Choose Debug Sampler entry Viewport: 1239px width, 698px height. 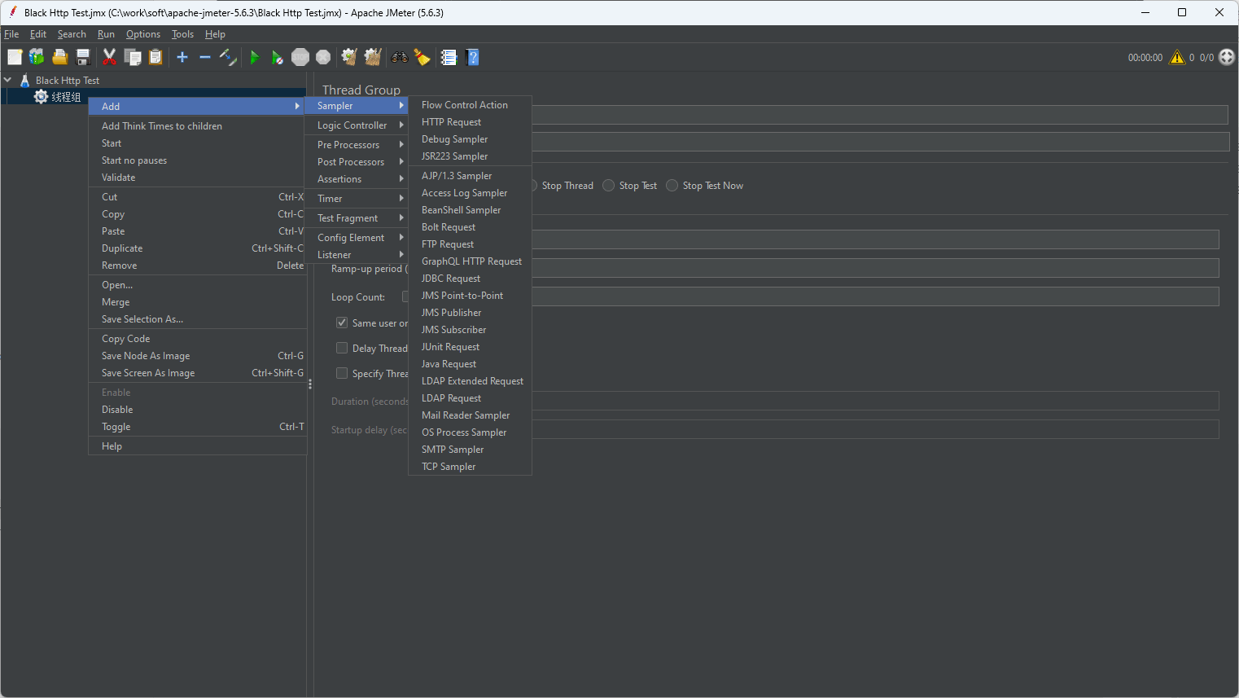[470, 139]
